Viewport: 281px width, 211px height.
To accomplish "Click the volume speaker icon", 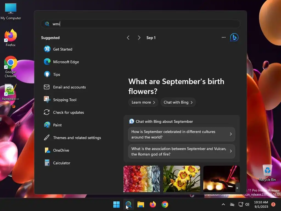I will click(247, 204).
